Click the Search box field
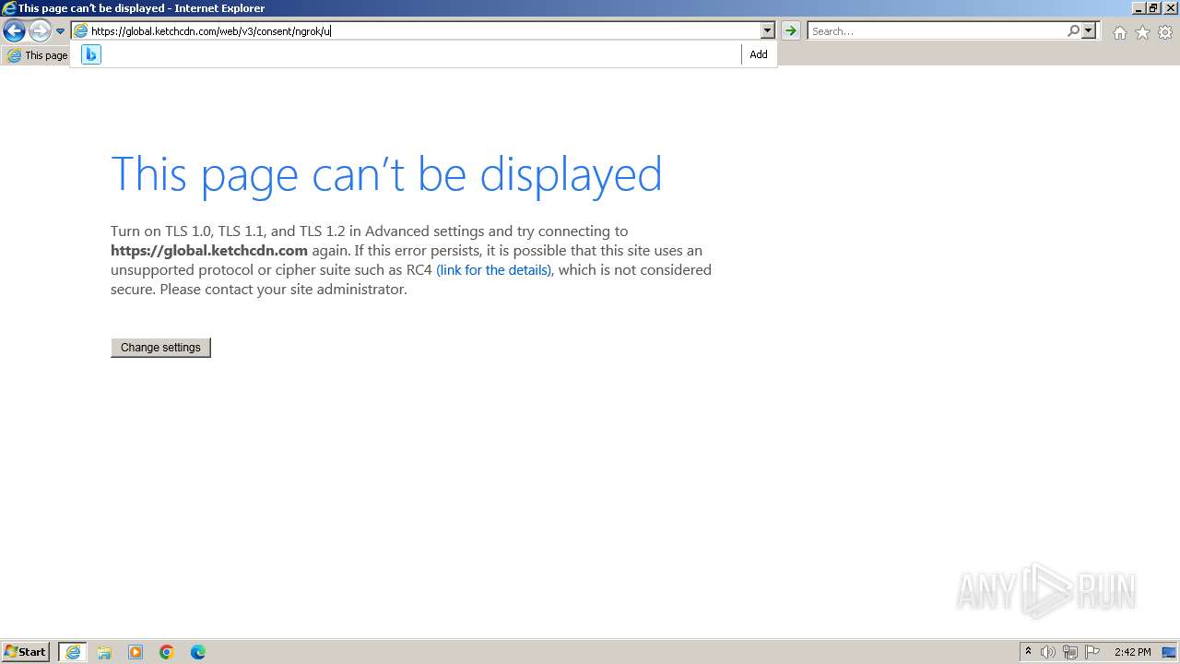 (937, 31)
